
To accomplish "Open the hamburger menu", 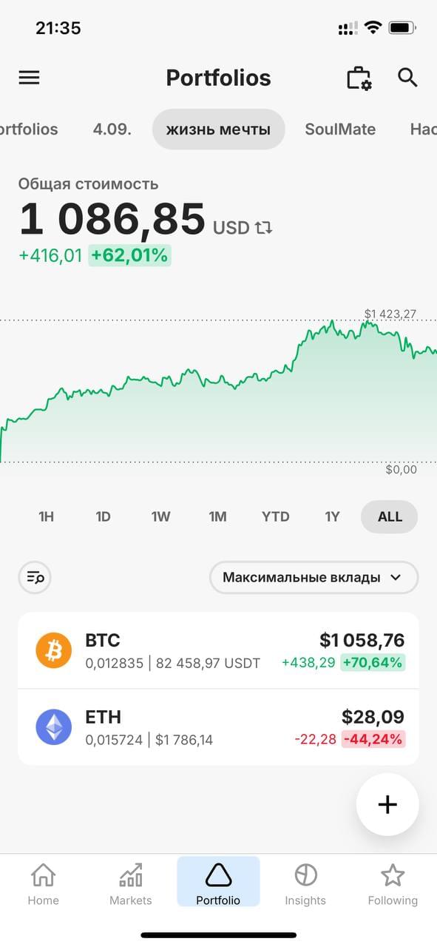I will tap(29, 78).
